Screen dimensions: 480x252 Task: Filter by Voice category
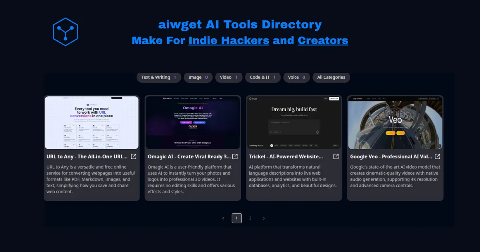click(x=296, y=77)
